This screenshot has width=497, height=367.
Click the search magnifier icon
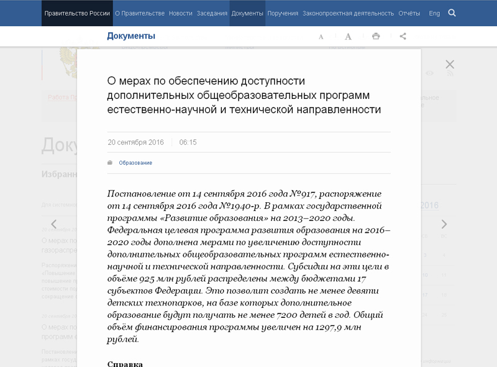(x=452, y=13)
